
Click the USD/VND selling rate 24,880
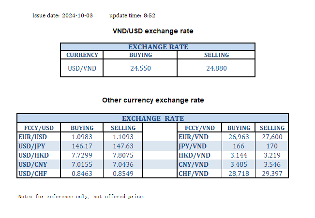[x=216, y=68]
